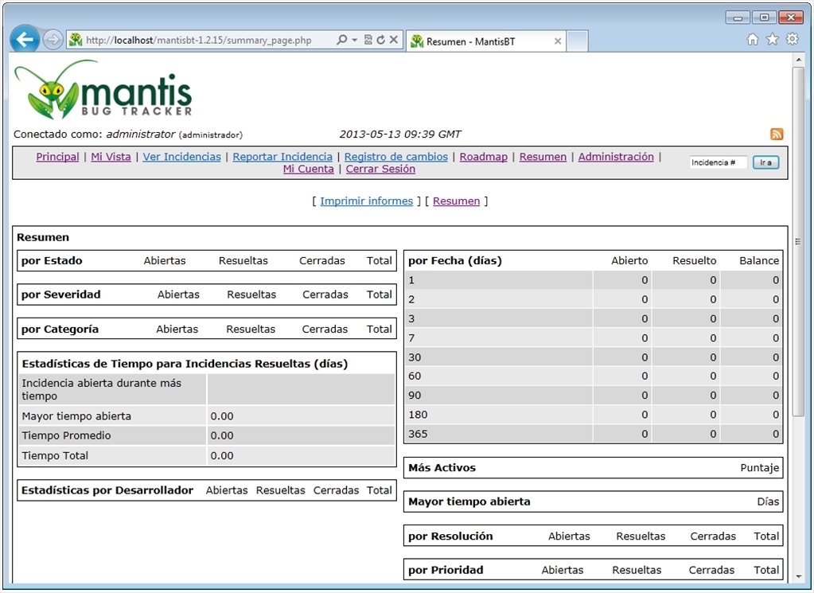Viewport: 814px width, 593px height.
Task: Click the 'Ir a' jump button
Action: [x=765, y=162]
